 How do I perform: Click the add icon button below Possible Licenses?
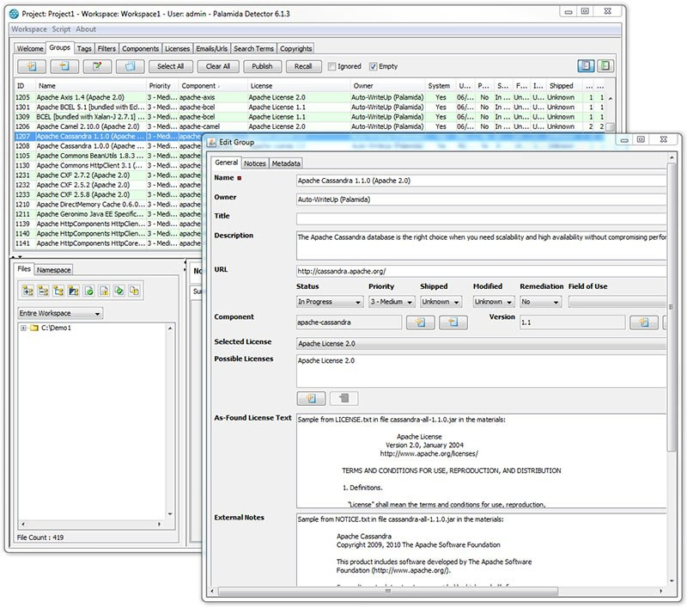tap(311, 398)
